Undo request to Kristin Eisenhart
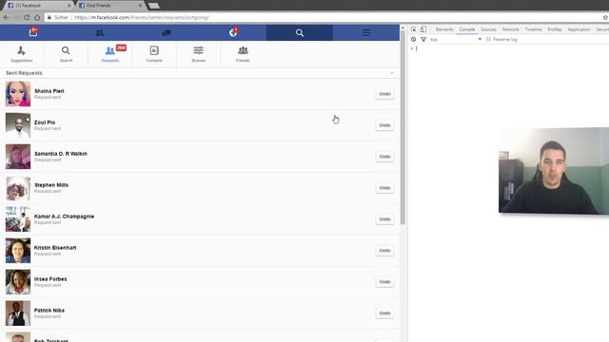Viewport: 609px width, 342px height. click(x=384, y=251)
